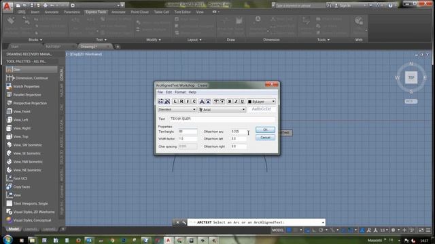435x244 pixels.
Task: Expand the Modify ribbon panel
Action: (x=154, y=40)
